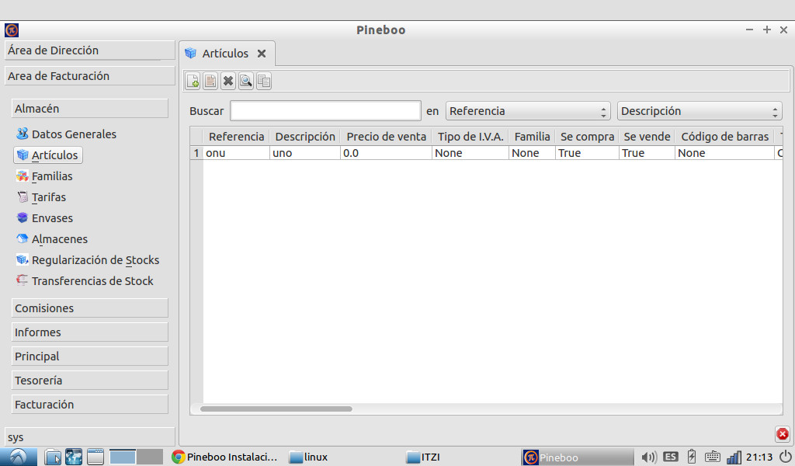Select Artículos in the sidebar
Image resolution: width=795 pixels, height=466 pixels.
click(48, 155)
